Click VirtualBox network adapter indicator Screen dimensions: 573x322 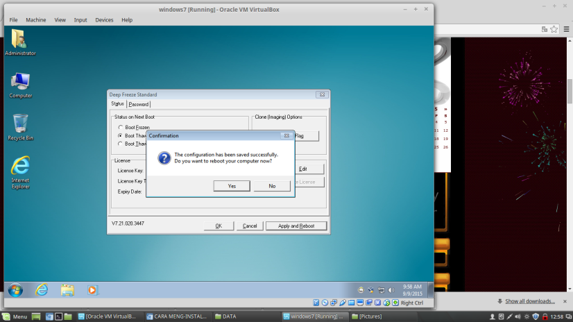(334, 303)
